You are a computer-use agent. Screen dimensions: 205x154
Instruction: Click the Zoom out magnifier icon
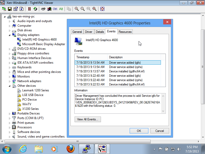(83, 9)
